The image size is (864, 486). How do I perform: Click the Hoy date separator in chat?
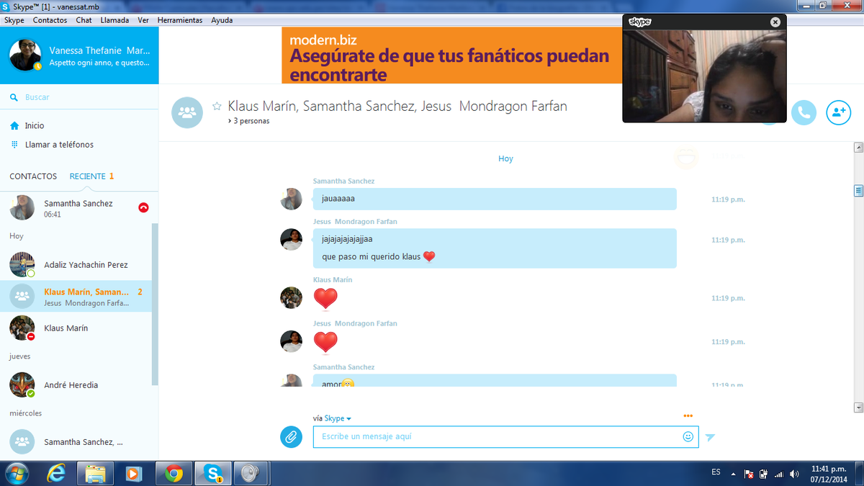(505, 158)
